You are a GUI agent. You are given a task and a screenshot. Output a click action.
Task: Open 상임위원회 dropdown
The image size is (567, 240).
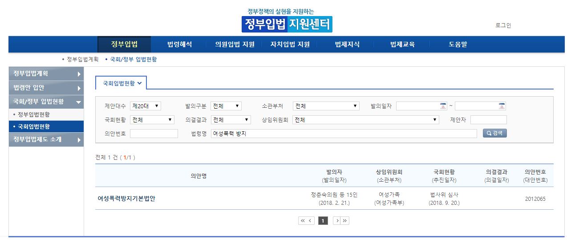pyautogui.click(x=366, y=120)
